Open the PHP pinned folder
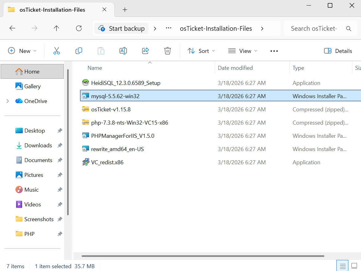Screen dimensions: 361x271 pos(29,234)
